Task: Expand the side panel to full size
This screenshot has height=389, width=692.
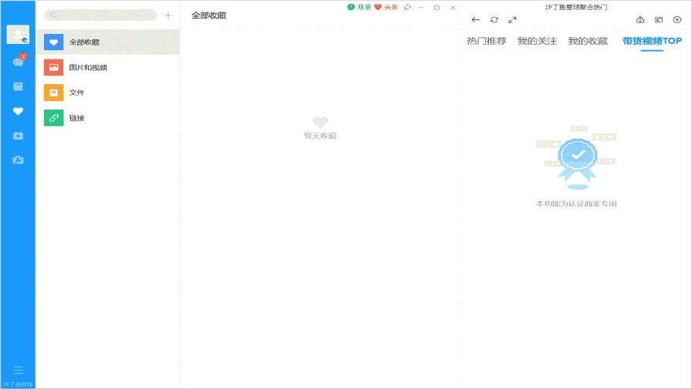Action: pyautogui.click(x=512, y=20)
